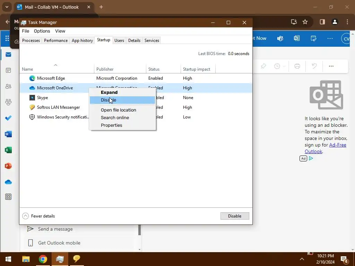Collapse Task Manager with Fewer details

[38, 216]
